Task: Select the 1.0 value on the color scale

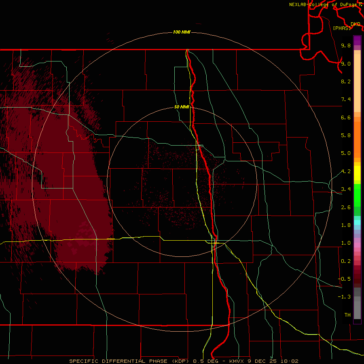Action: click(346, 243)
